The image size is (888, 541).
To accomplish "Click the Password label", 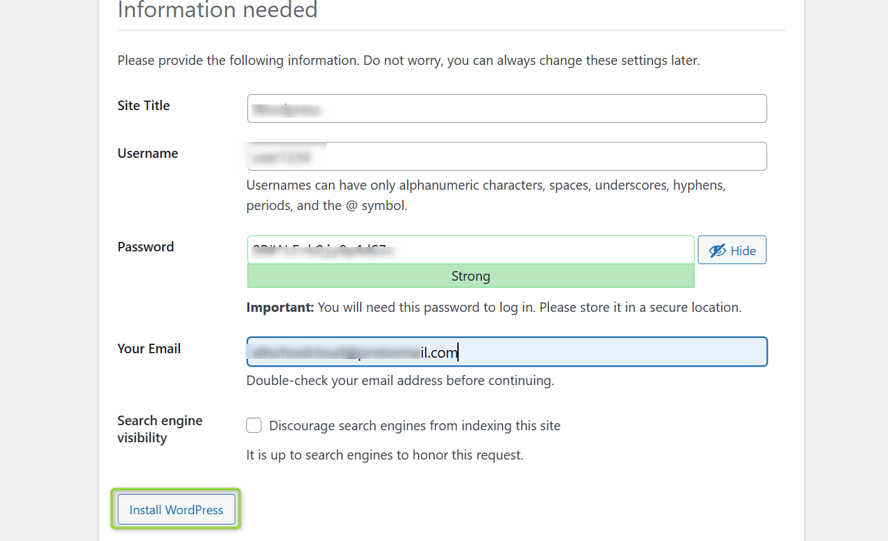I will pyautogui.click(x=146, y=247).
